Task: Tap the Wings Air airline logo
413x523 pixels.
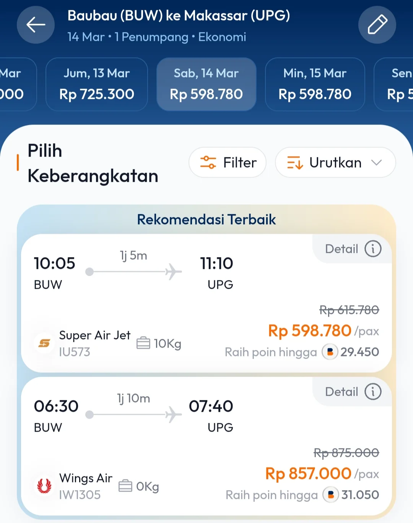Action: 44,486
